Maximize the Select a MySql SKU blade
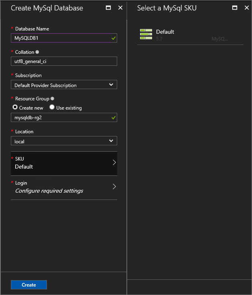This screenshot has height=295, width=252. tap(235, 8)
